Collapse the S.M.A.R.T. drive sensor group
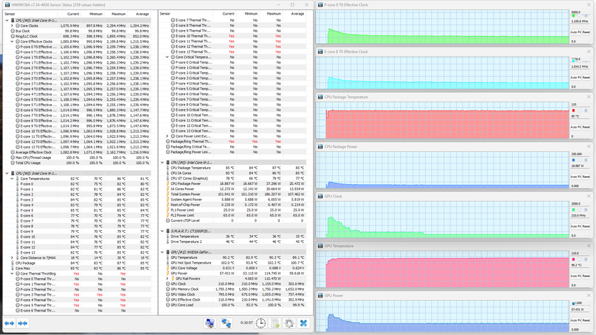The image size is (596, 335). [x=162, y=231]
